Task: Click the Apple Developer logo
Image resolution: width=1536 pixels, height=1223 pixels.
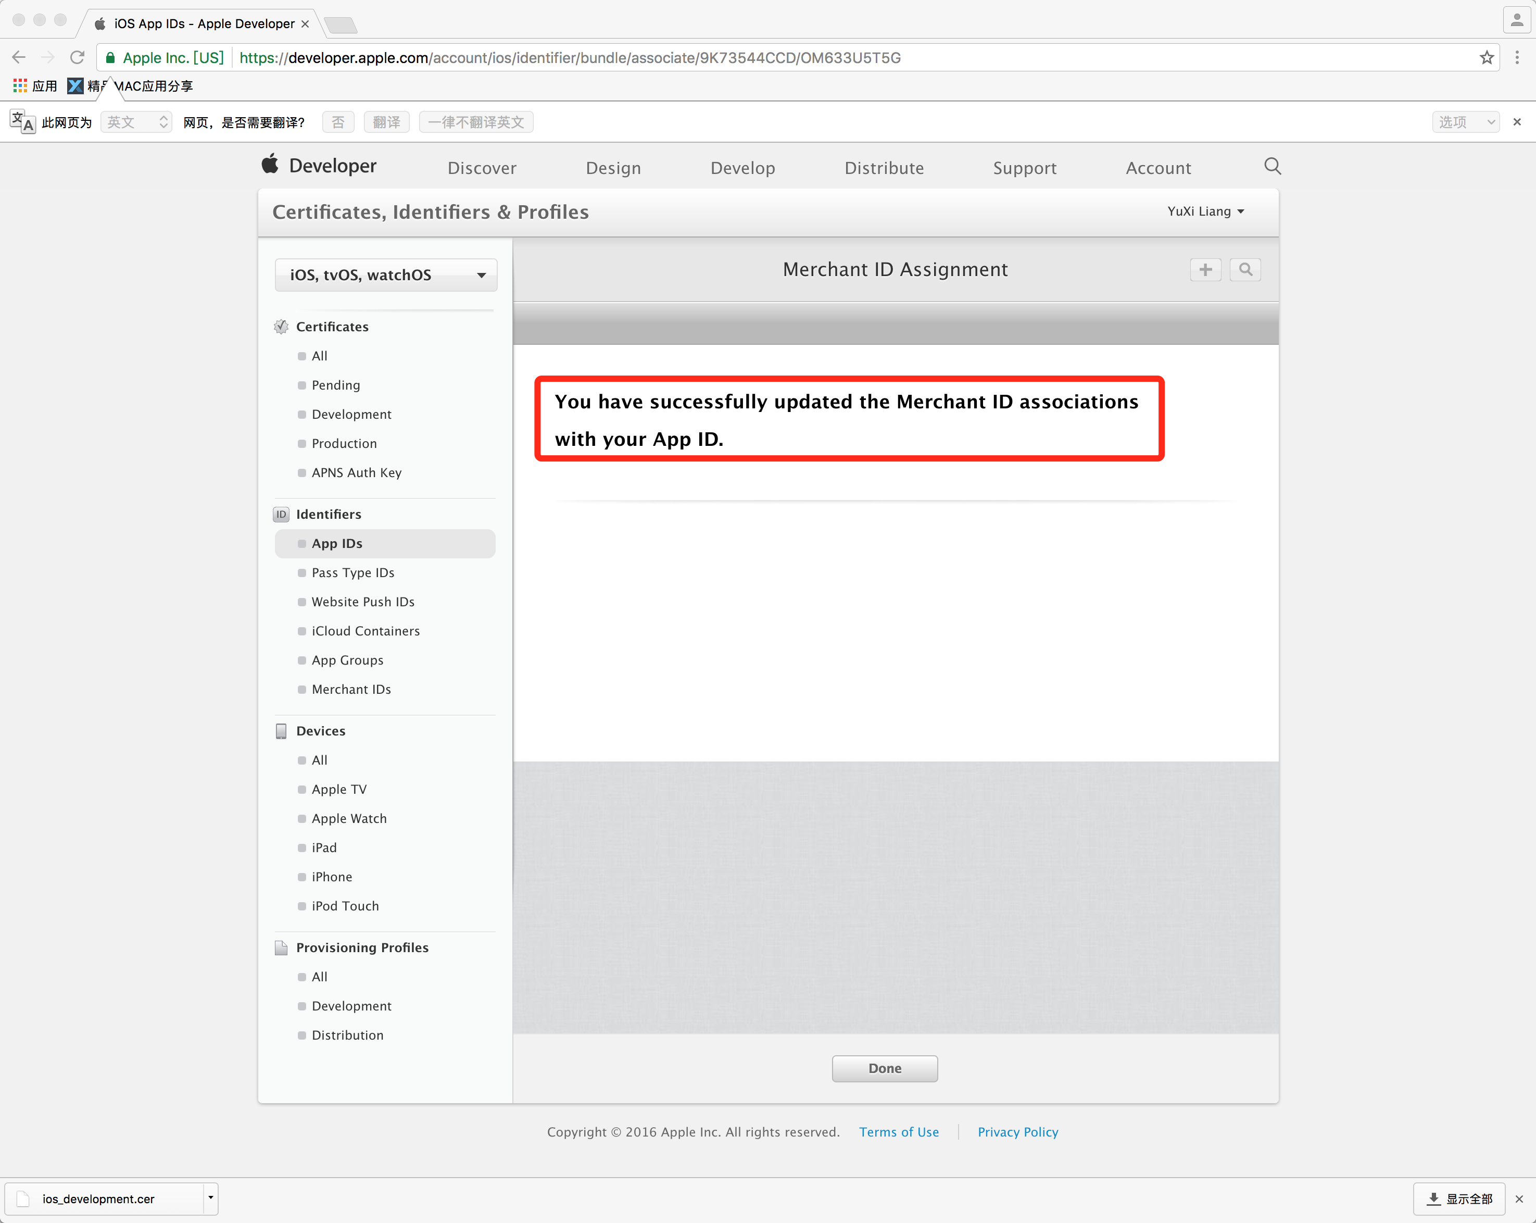Action: point(319,166)
